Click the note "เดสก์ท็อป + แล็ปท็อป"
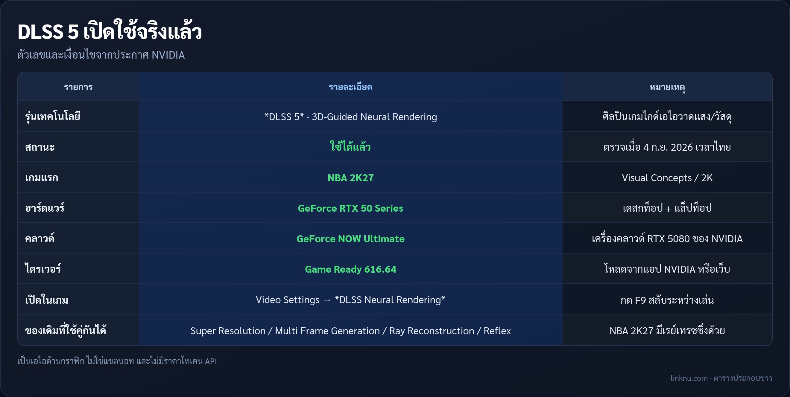The image size is (790, 397). point(667,208)
